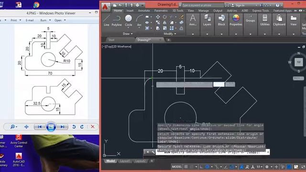Screen dimensions: 306x172
Task: Open the Annotation text panel
Action: [x=193, y=20]
